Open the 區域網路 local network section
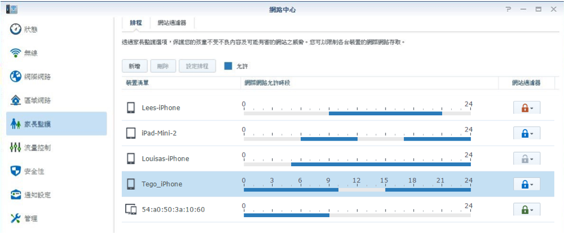The height and width of the screenshot is (239, 565). [57, 101]
